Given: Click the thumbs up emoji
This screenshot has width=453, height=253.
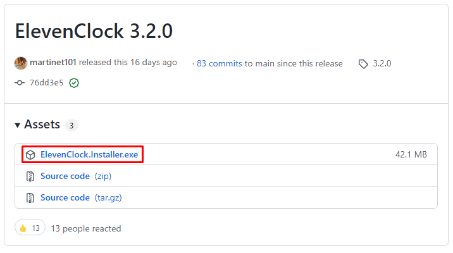Looking at the screenshot, I should [23, 229].
